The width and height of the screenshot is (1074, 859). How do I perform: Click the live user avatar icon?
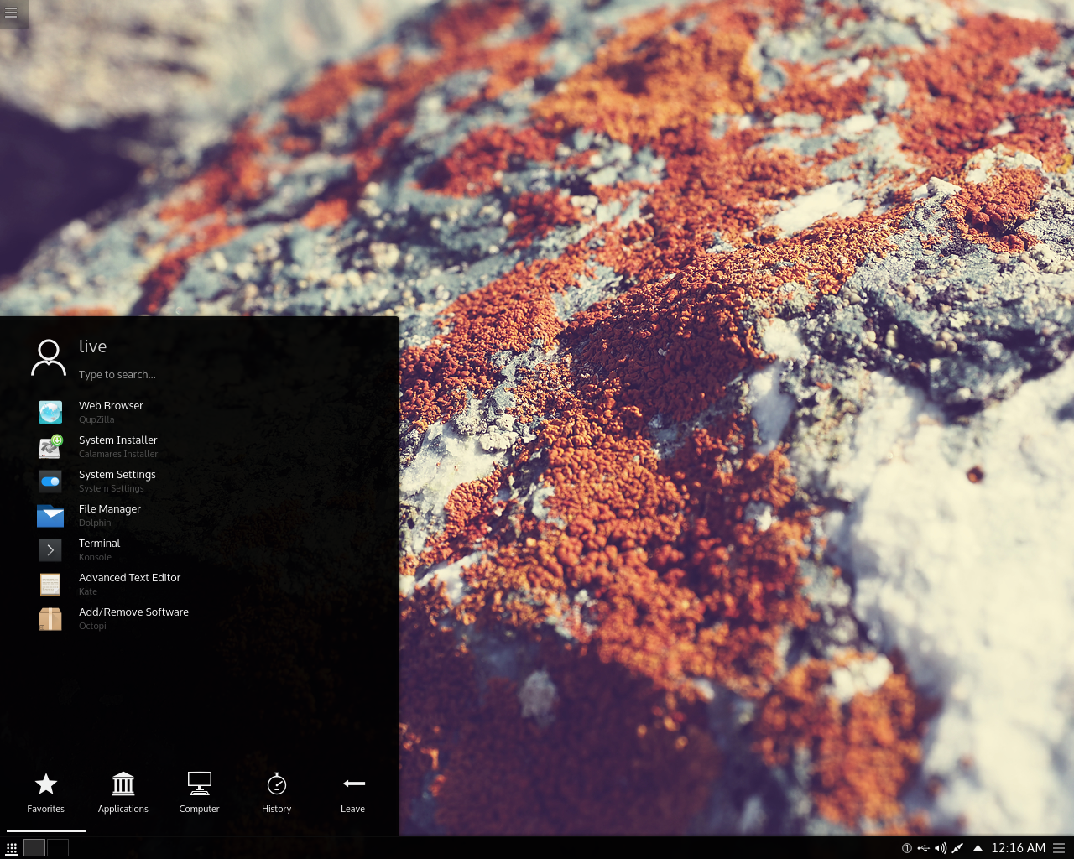tap(49, 358)
